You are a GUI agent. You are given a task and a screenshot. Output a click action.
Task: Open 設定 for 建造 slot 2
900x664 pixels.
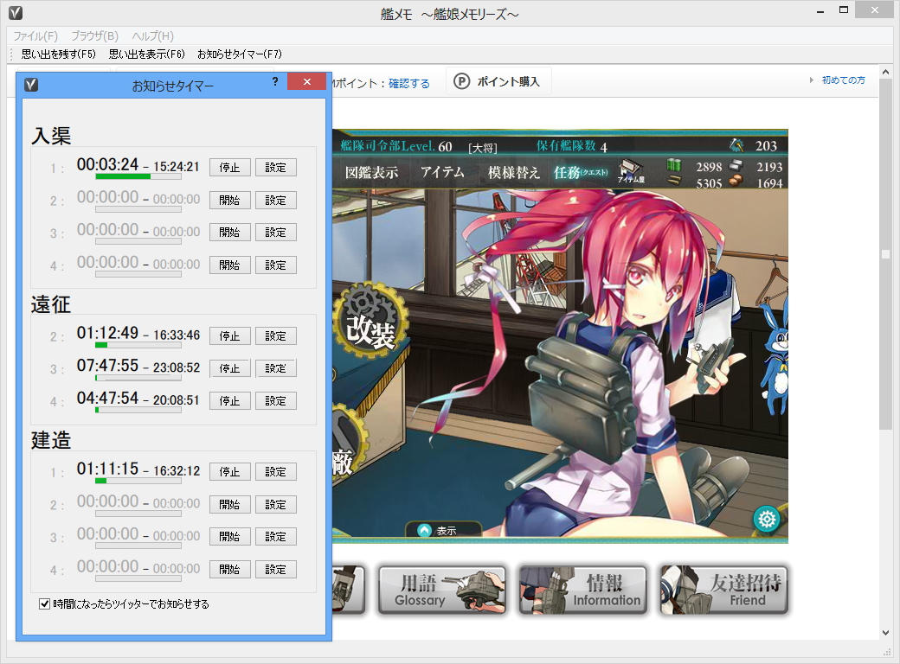pyautogui.click(x=275, y=505)
